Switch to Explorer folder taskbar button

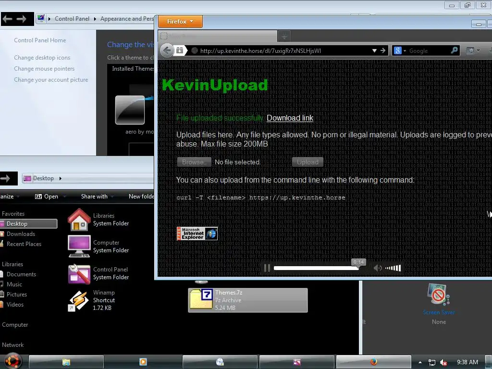66,362
